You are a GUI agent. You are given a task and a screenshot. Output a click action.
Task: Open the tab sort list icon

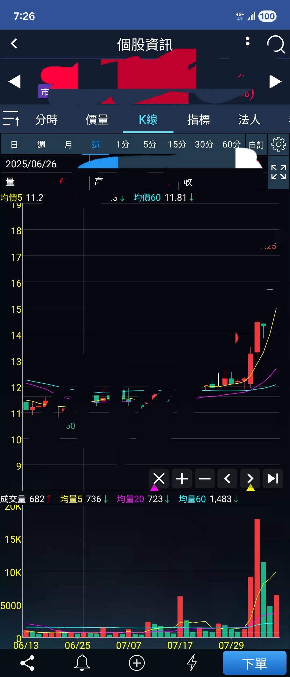[11, 119]
